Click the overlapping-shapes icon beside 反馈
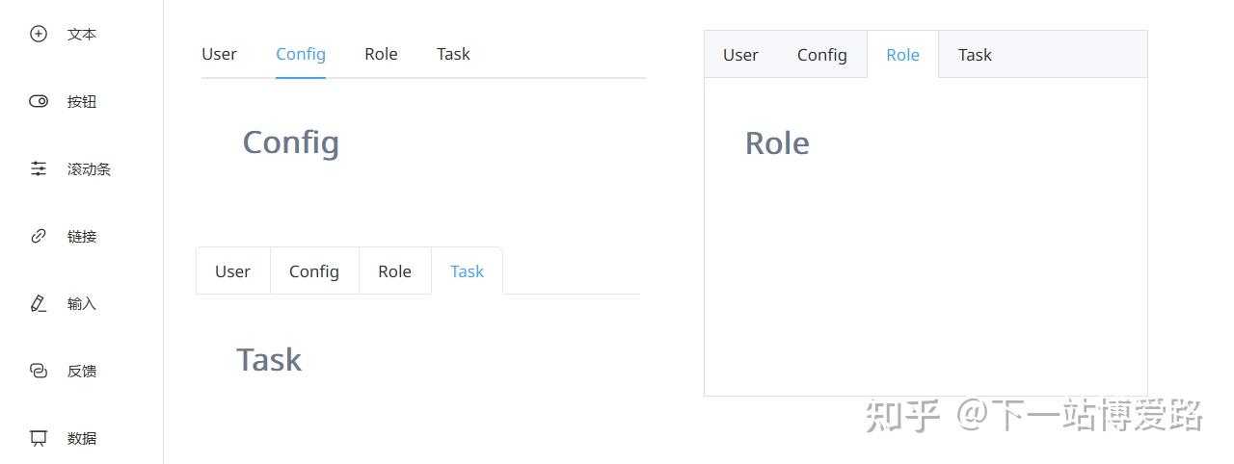 39,371
